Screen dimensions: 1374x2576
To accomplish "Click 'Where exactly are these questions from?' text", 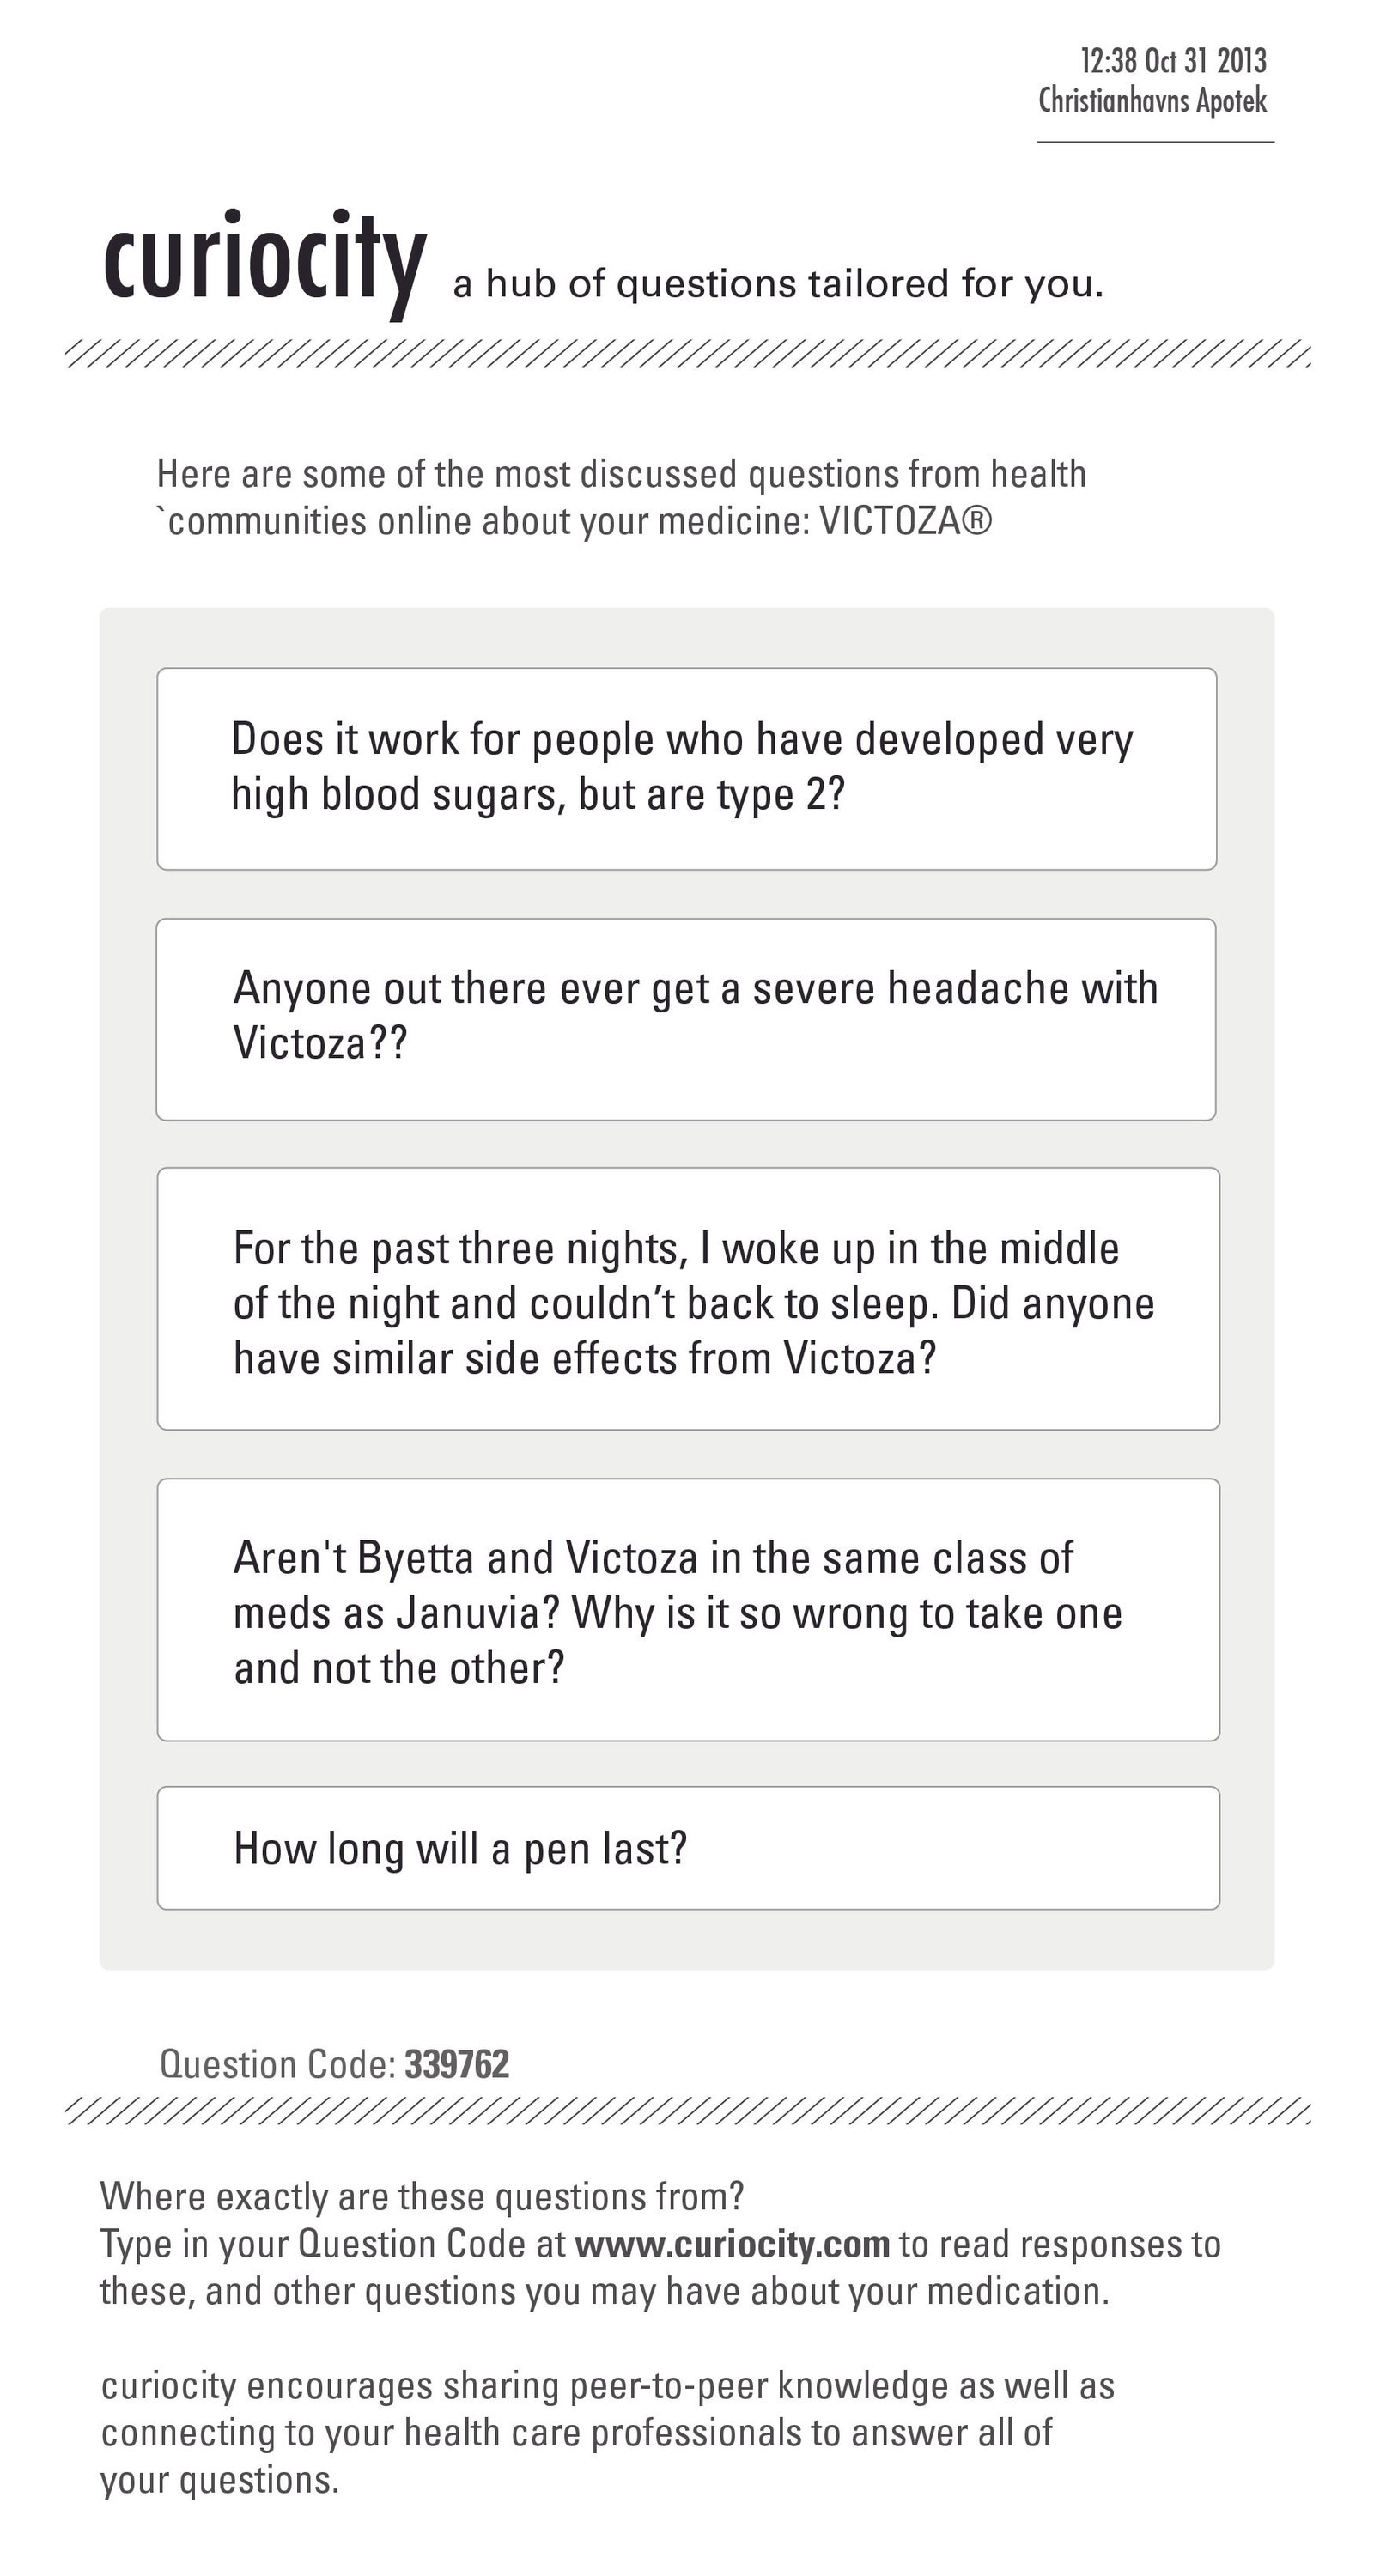I will pos(422,2196).
